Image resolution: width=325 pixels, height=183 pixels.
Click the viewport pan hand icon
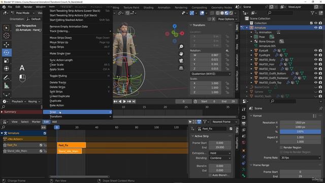181,54
